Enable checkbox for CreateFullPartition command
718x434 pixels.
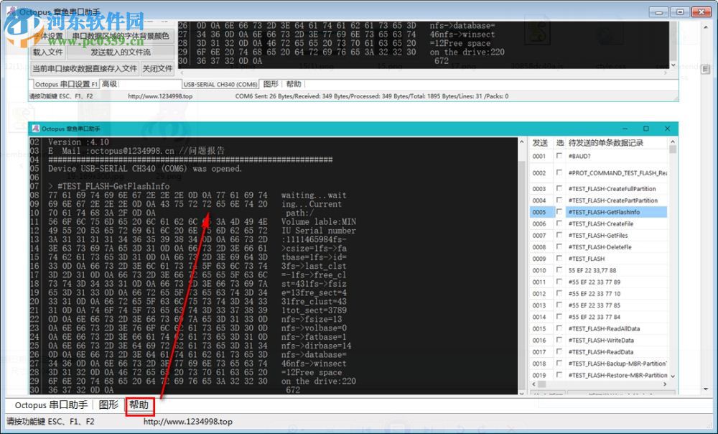pyautogui.click(x=559, y=188)
